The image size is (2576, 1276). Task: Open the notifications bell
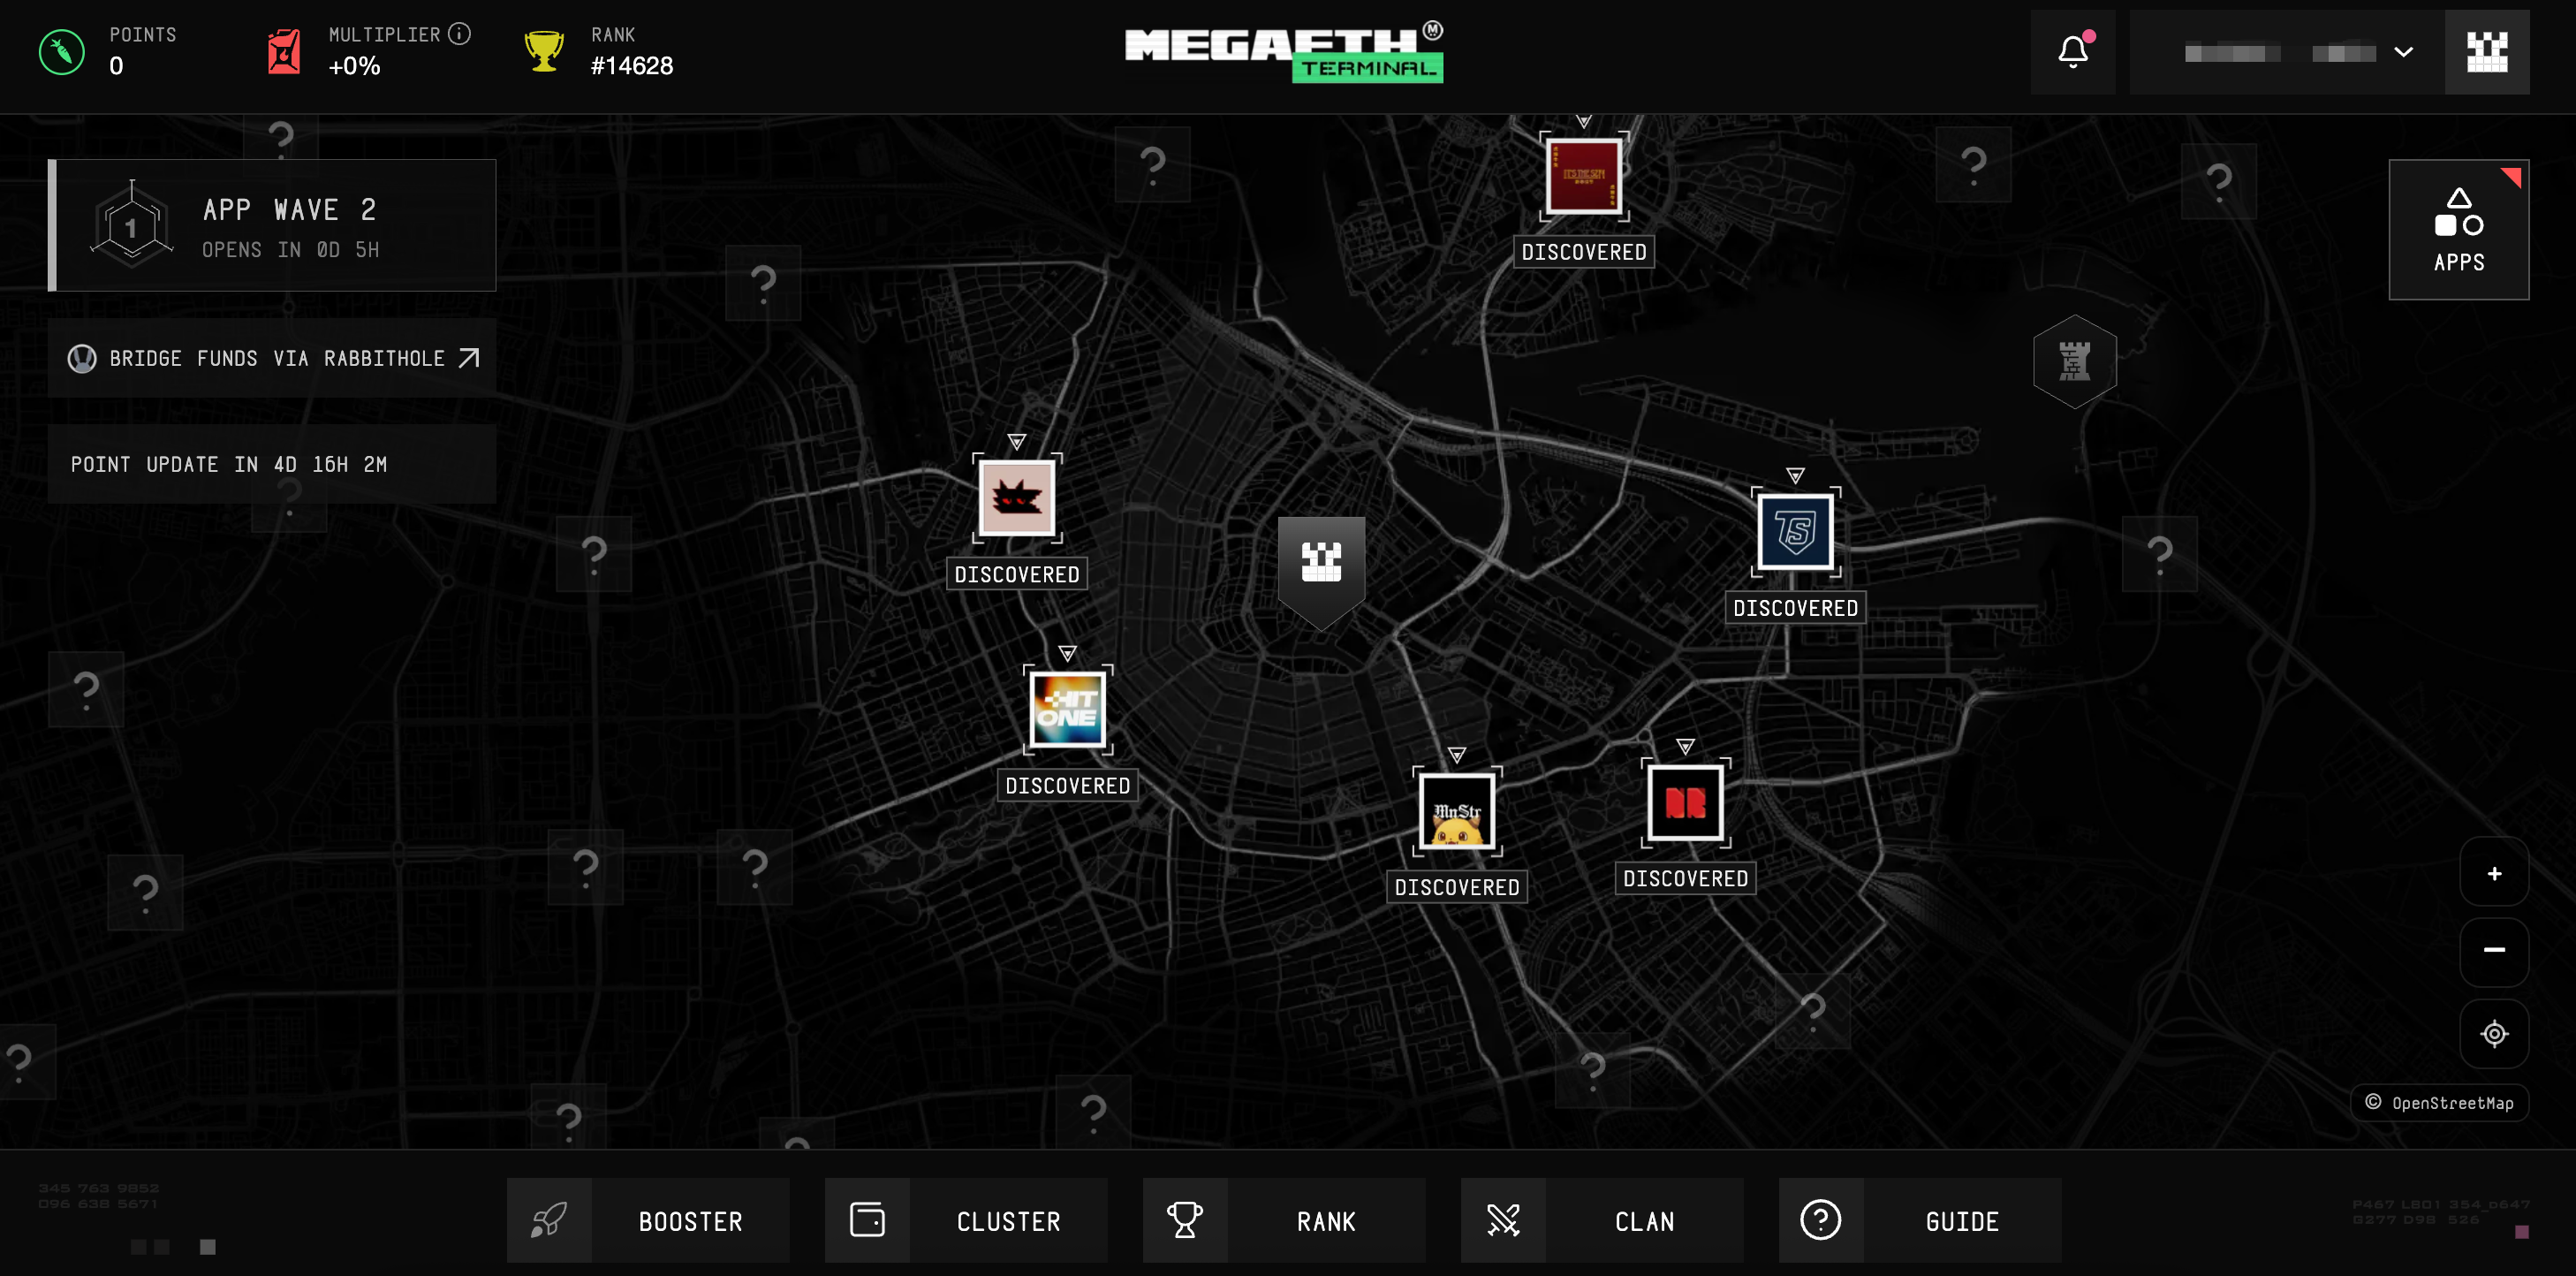2072,52
